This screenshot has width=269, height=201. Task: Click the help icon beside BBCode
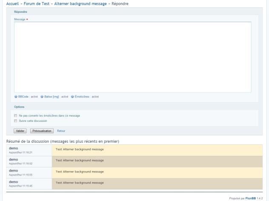[15, 96]
